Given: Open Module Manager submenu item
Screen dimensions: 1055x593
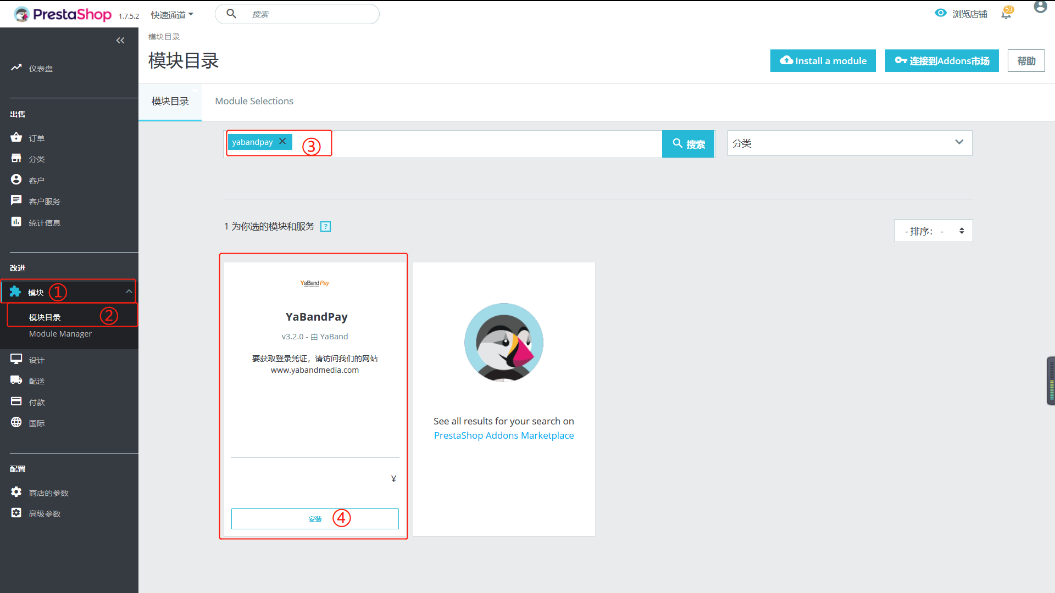Looking at the screenshot, I should 60,334.
